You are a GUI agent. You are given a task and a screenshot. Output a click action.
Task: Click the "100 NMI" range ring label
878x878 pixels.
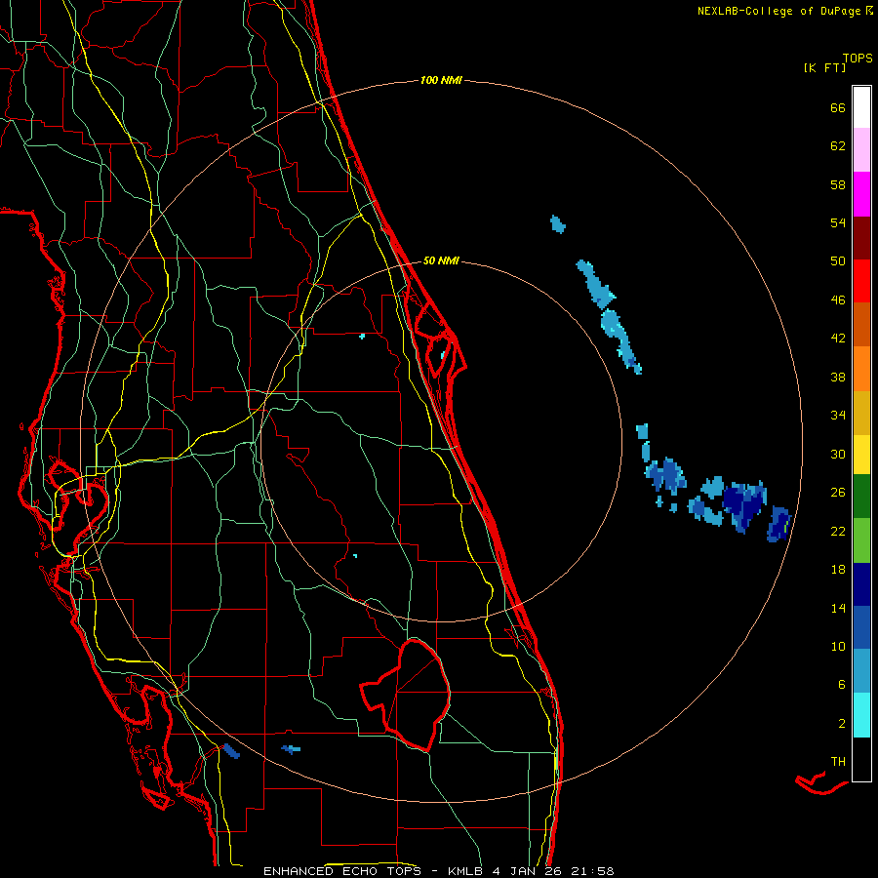pyautogui.click(x=441, y=81)
